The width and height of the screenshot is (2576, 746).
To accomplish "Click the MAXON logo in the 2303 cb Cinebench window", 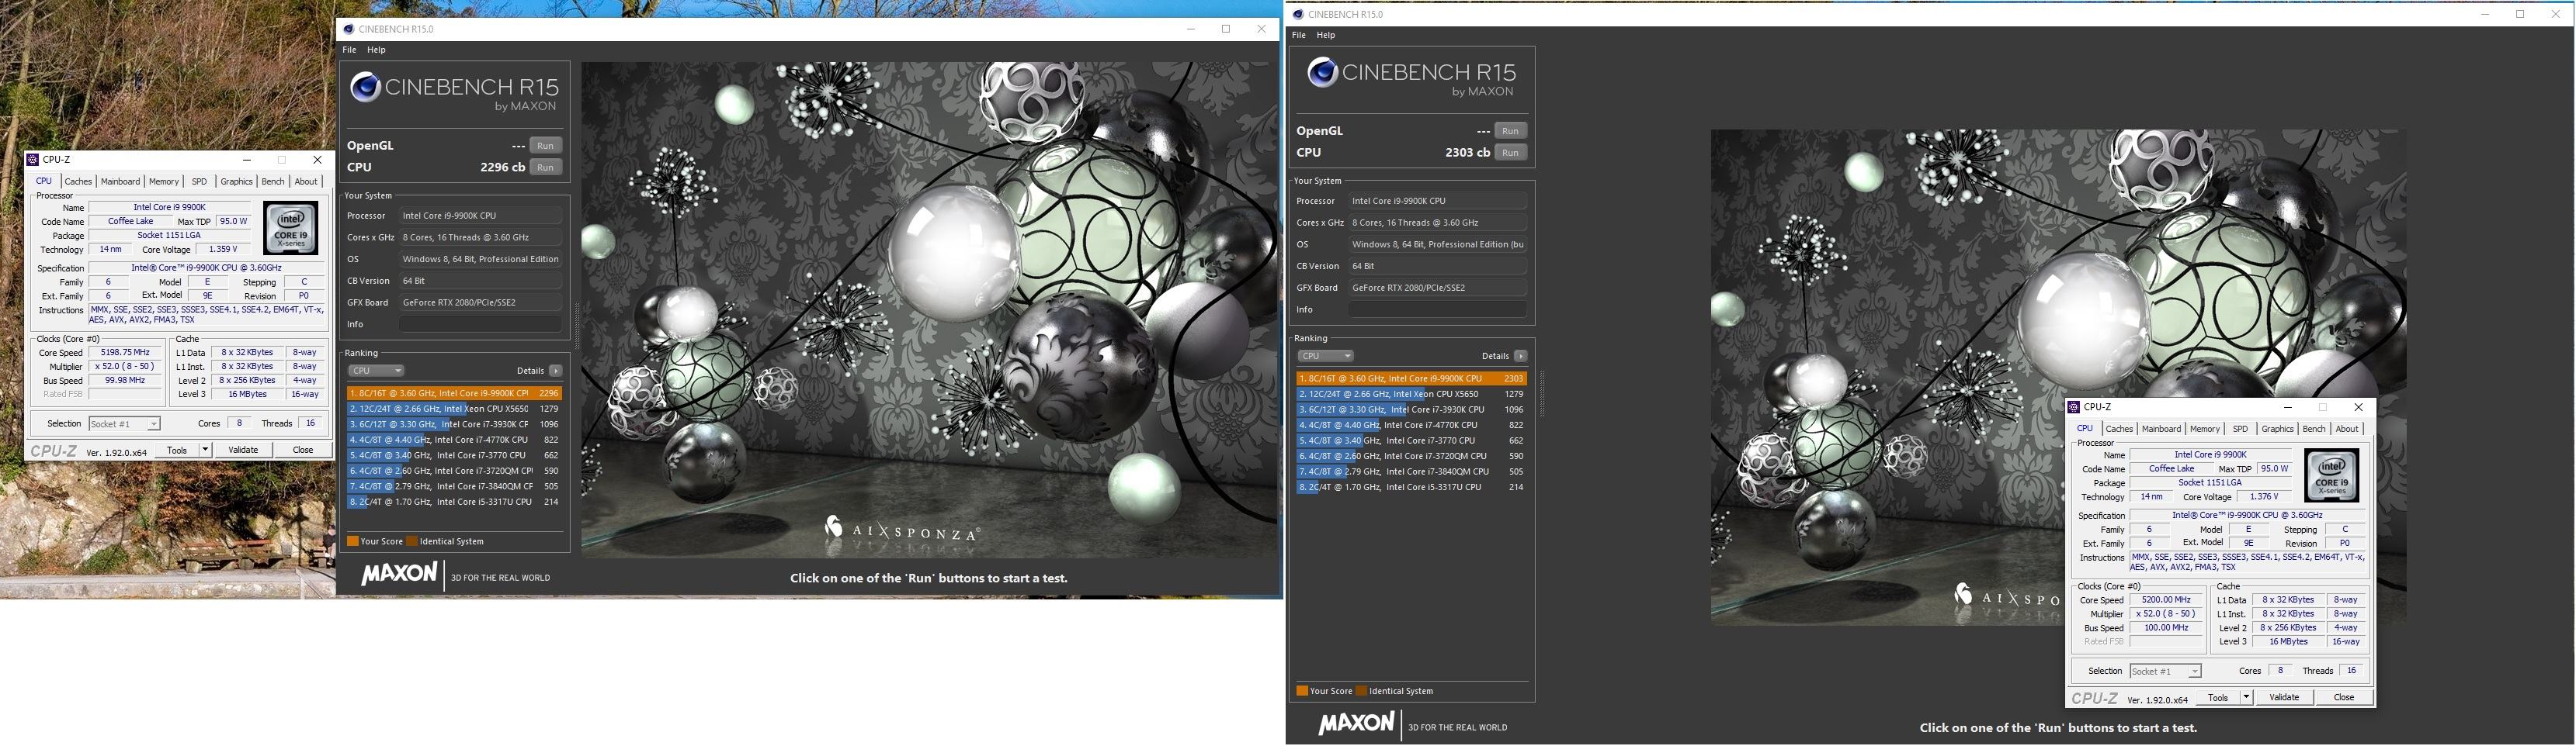I will 1356,724.
